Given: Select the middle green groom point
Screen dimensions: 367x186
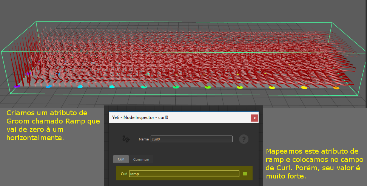Looking at the screenshot, I should pyautogui.click(x=176, y=87).
